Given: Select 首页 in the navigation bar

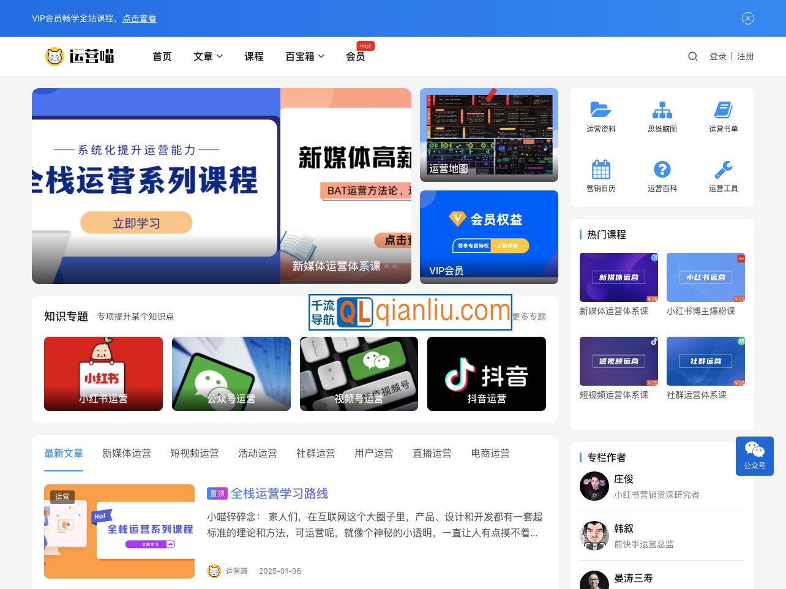Looking at the screenshot, I should point(162,56).
